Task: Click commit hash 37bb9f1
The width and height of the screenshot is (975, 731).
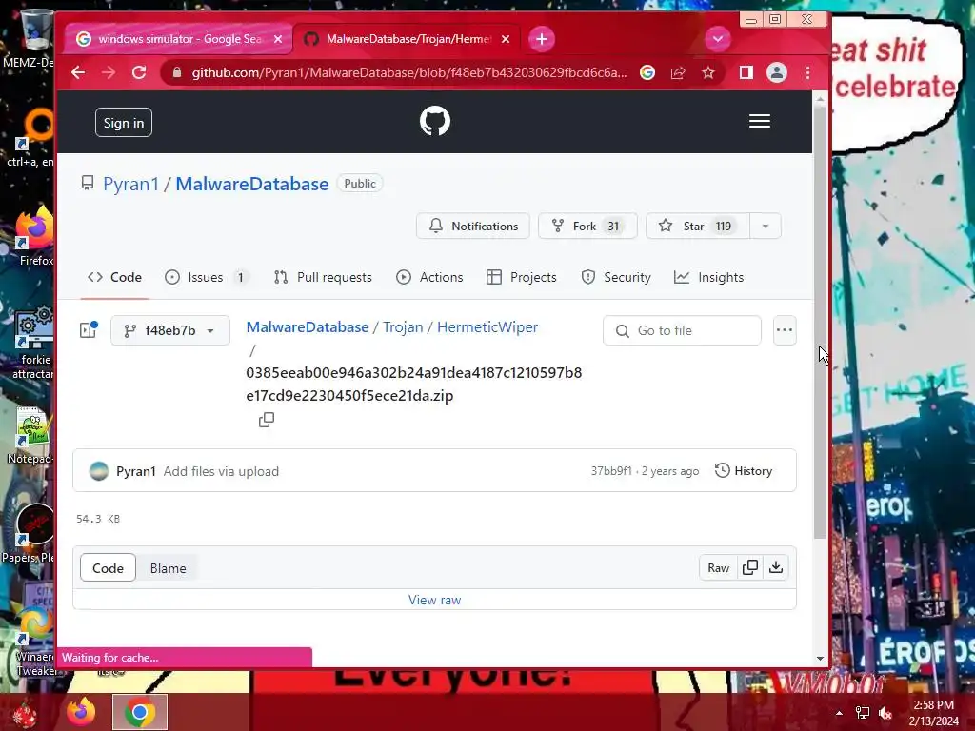Action: [611, 471]
